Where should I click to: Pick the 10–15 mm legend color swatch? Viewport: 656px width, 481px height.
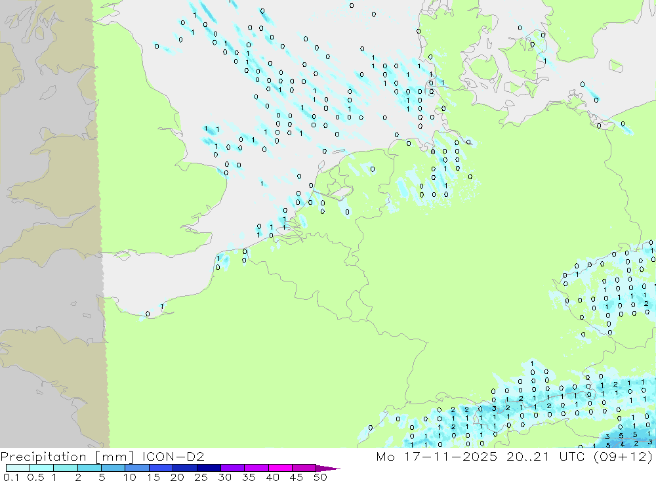[x=137, y=468]
